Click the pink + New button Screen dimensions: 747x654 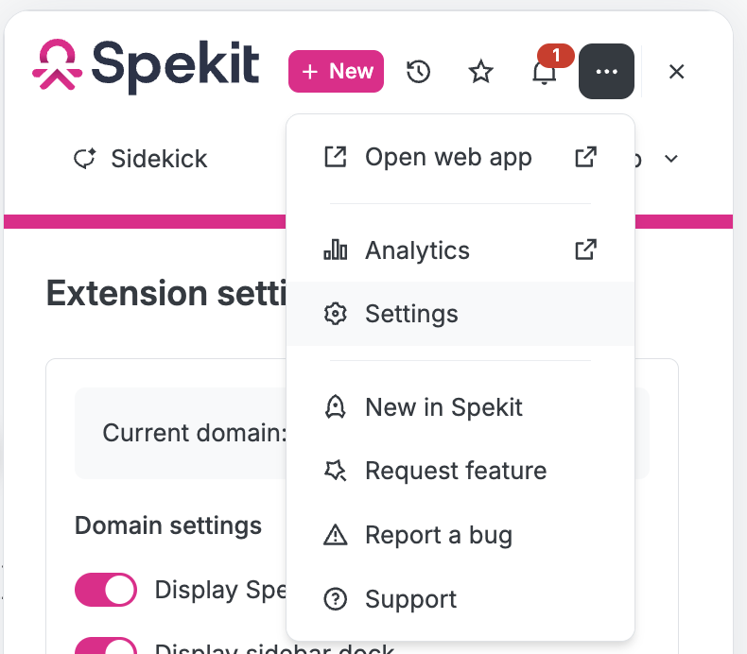336,71
